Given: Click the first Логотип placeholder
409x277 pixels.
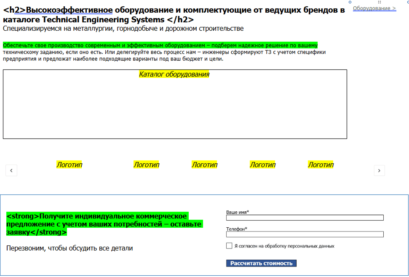Looking at the screenshot, I should 70,165.
